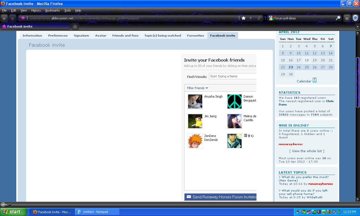The width and height of the screenshot is (360, 216).
Task: Click the Find Friends name input field
Action: [x=233, y=76]
